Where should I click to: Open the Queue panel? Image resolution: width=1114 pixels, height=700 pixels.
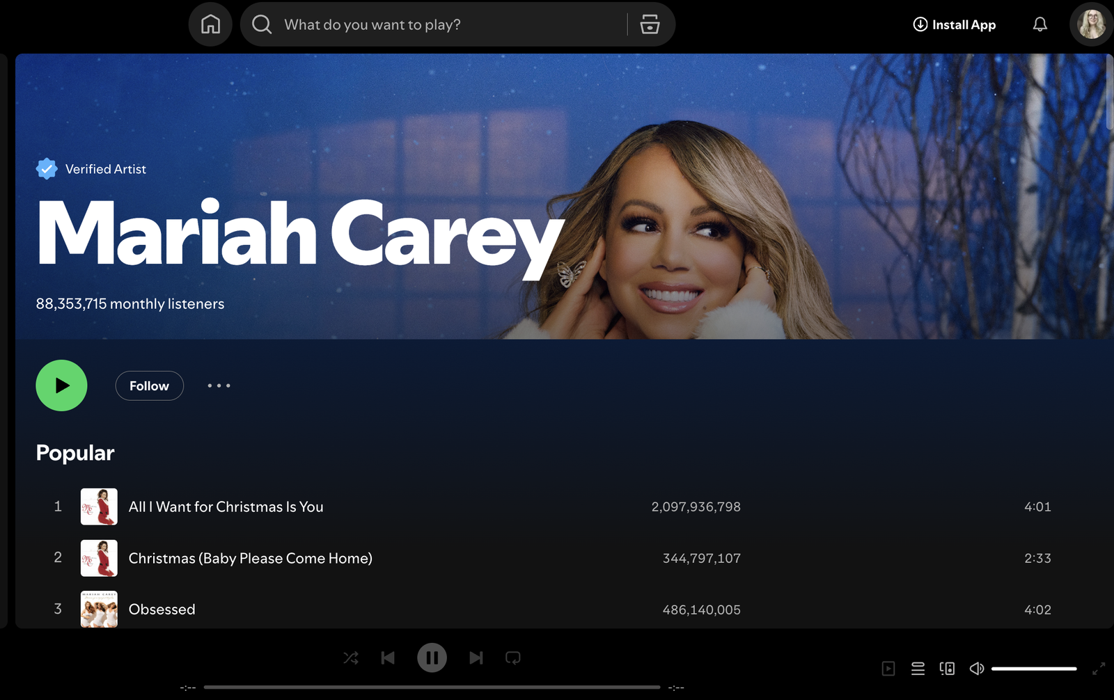(x=918, y=668)
